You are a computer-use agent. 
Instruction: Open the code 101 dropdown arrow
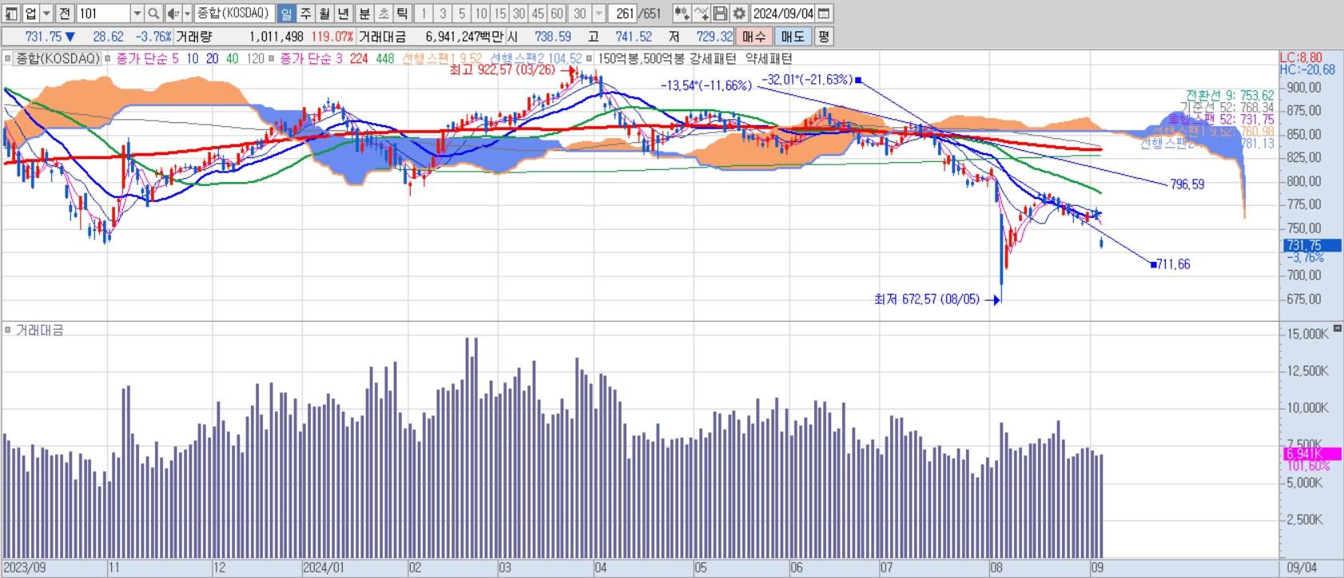pyautogui.click(x=137, y=14)
